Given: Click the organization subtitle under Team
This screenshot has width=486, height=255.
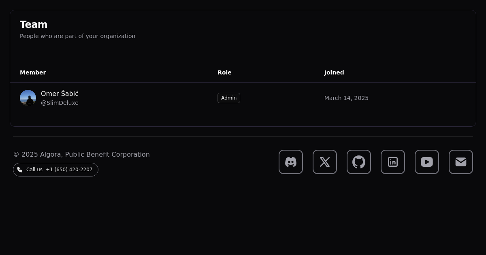Looking at the screenshot, I should (77, 36).
